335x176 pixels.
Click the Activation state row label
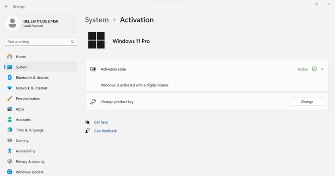pos(113,69)
